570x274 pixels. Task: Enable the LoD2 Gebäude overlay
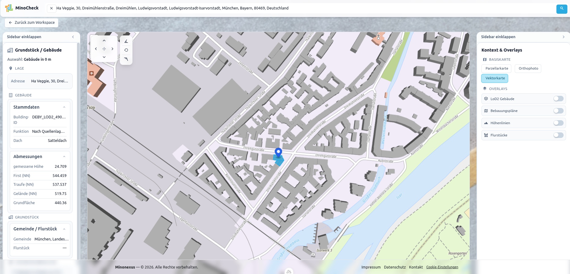coord(558,99)
